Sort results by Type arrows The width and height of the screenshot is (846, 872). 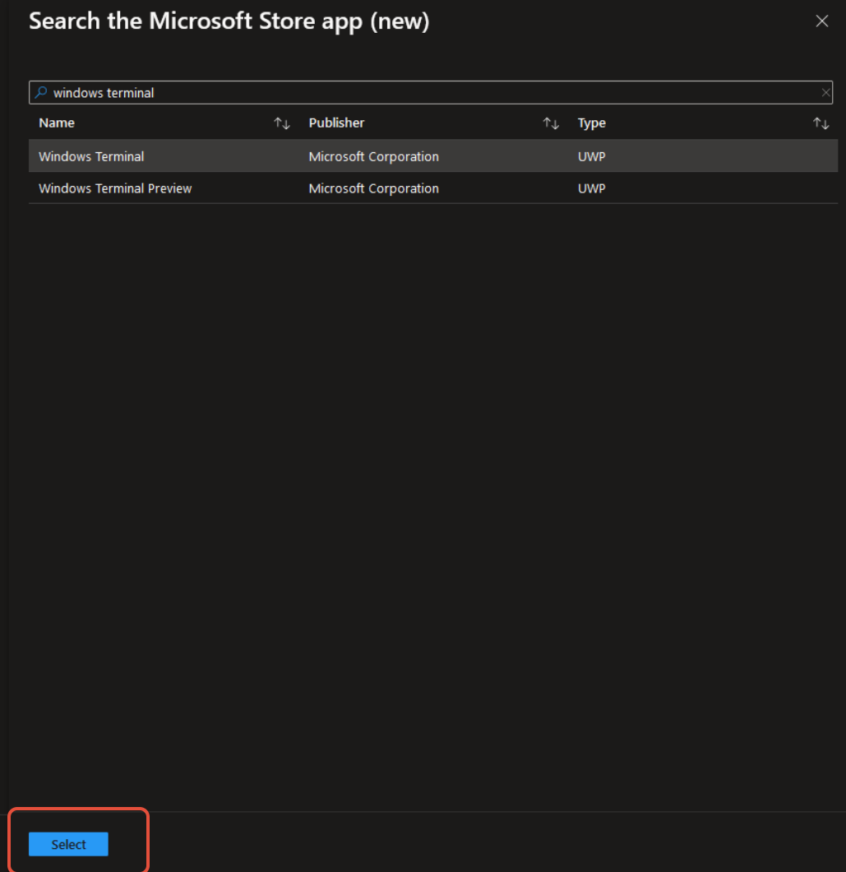coord(821,123)
